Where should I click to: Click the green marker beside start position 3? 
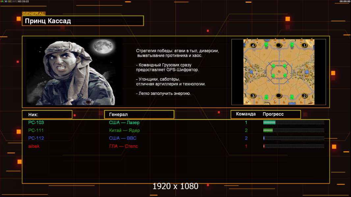[266, 97]
